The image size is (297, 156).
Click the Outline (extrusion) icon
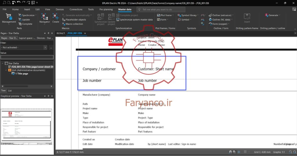(x=210, y=15)
